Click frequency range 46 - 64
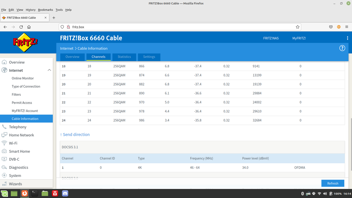Image resolution: width=352 pixels, height=198 pixels. coord(195,167)
